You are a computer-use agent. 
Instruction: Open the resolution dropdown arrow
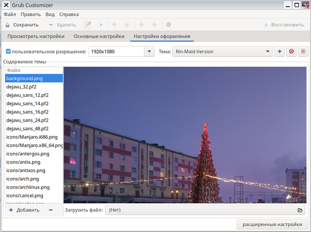[149, 52]
